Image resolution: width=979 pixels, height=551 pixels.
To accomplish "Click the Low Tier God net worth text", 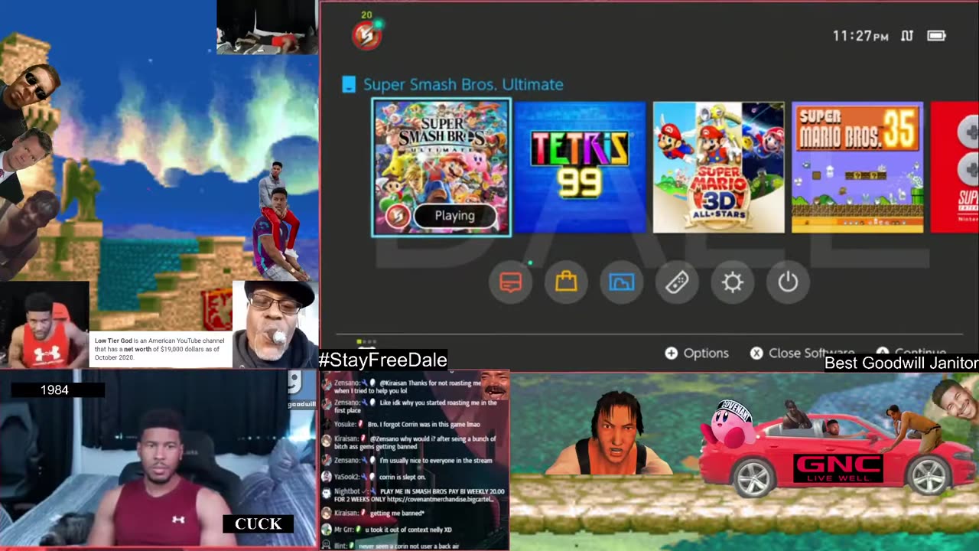I will pyautogui.click(x=160, y=349).
